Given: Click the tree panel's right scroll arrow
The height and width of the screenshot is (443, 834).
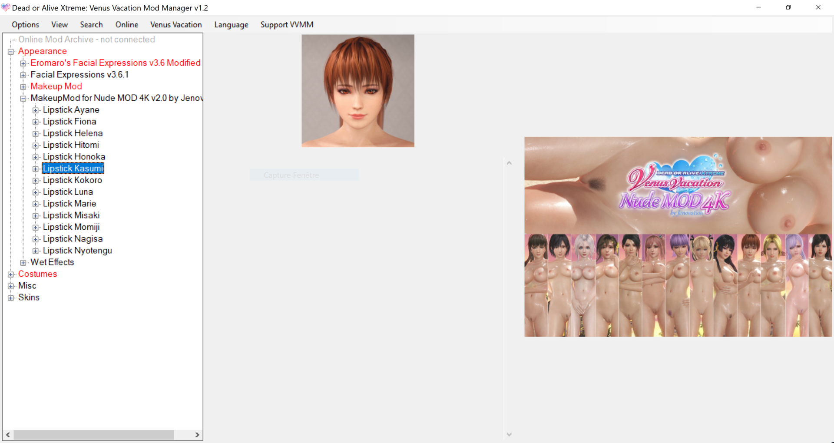Looking at the screenshot, I should coord(197,435).
